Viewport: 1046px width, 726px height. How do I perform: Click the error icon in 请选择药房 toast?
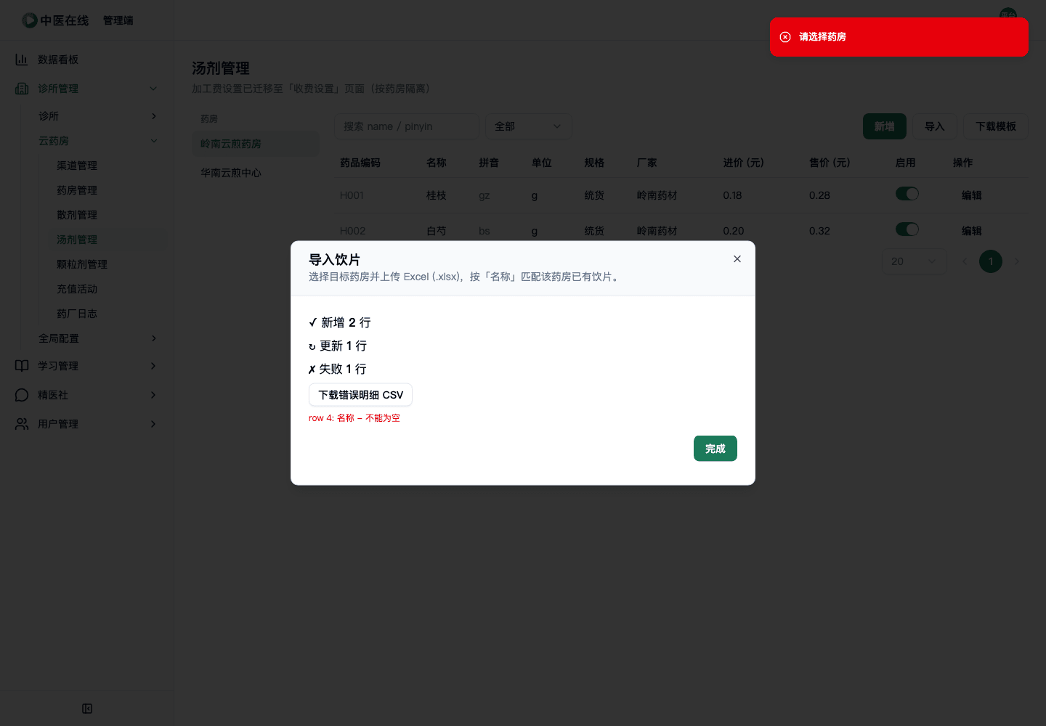pos(785,37)
